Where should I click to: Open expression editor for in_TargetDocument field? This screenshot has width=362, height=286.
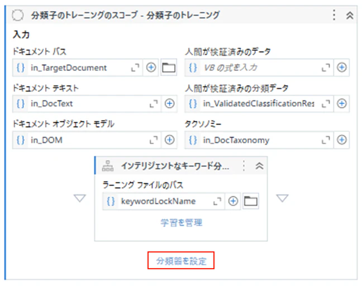135,68
